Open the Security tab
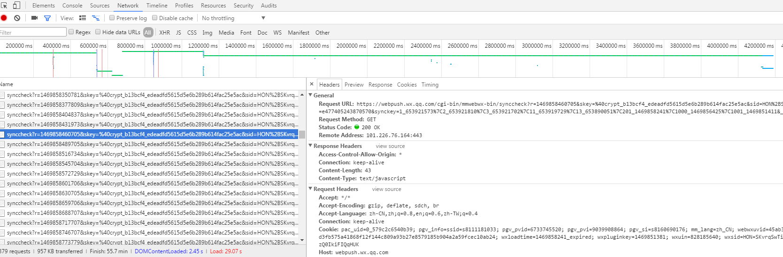Screen dimensions: 783x257 (243, 6)
